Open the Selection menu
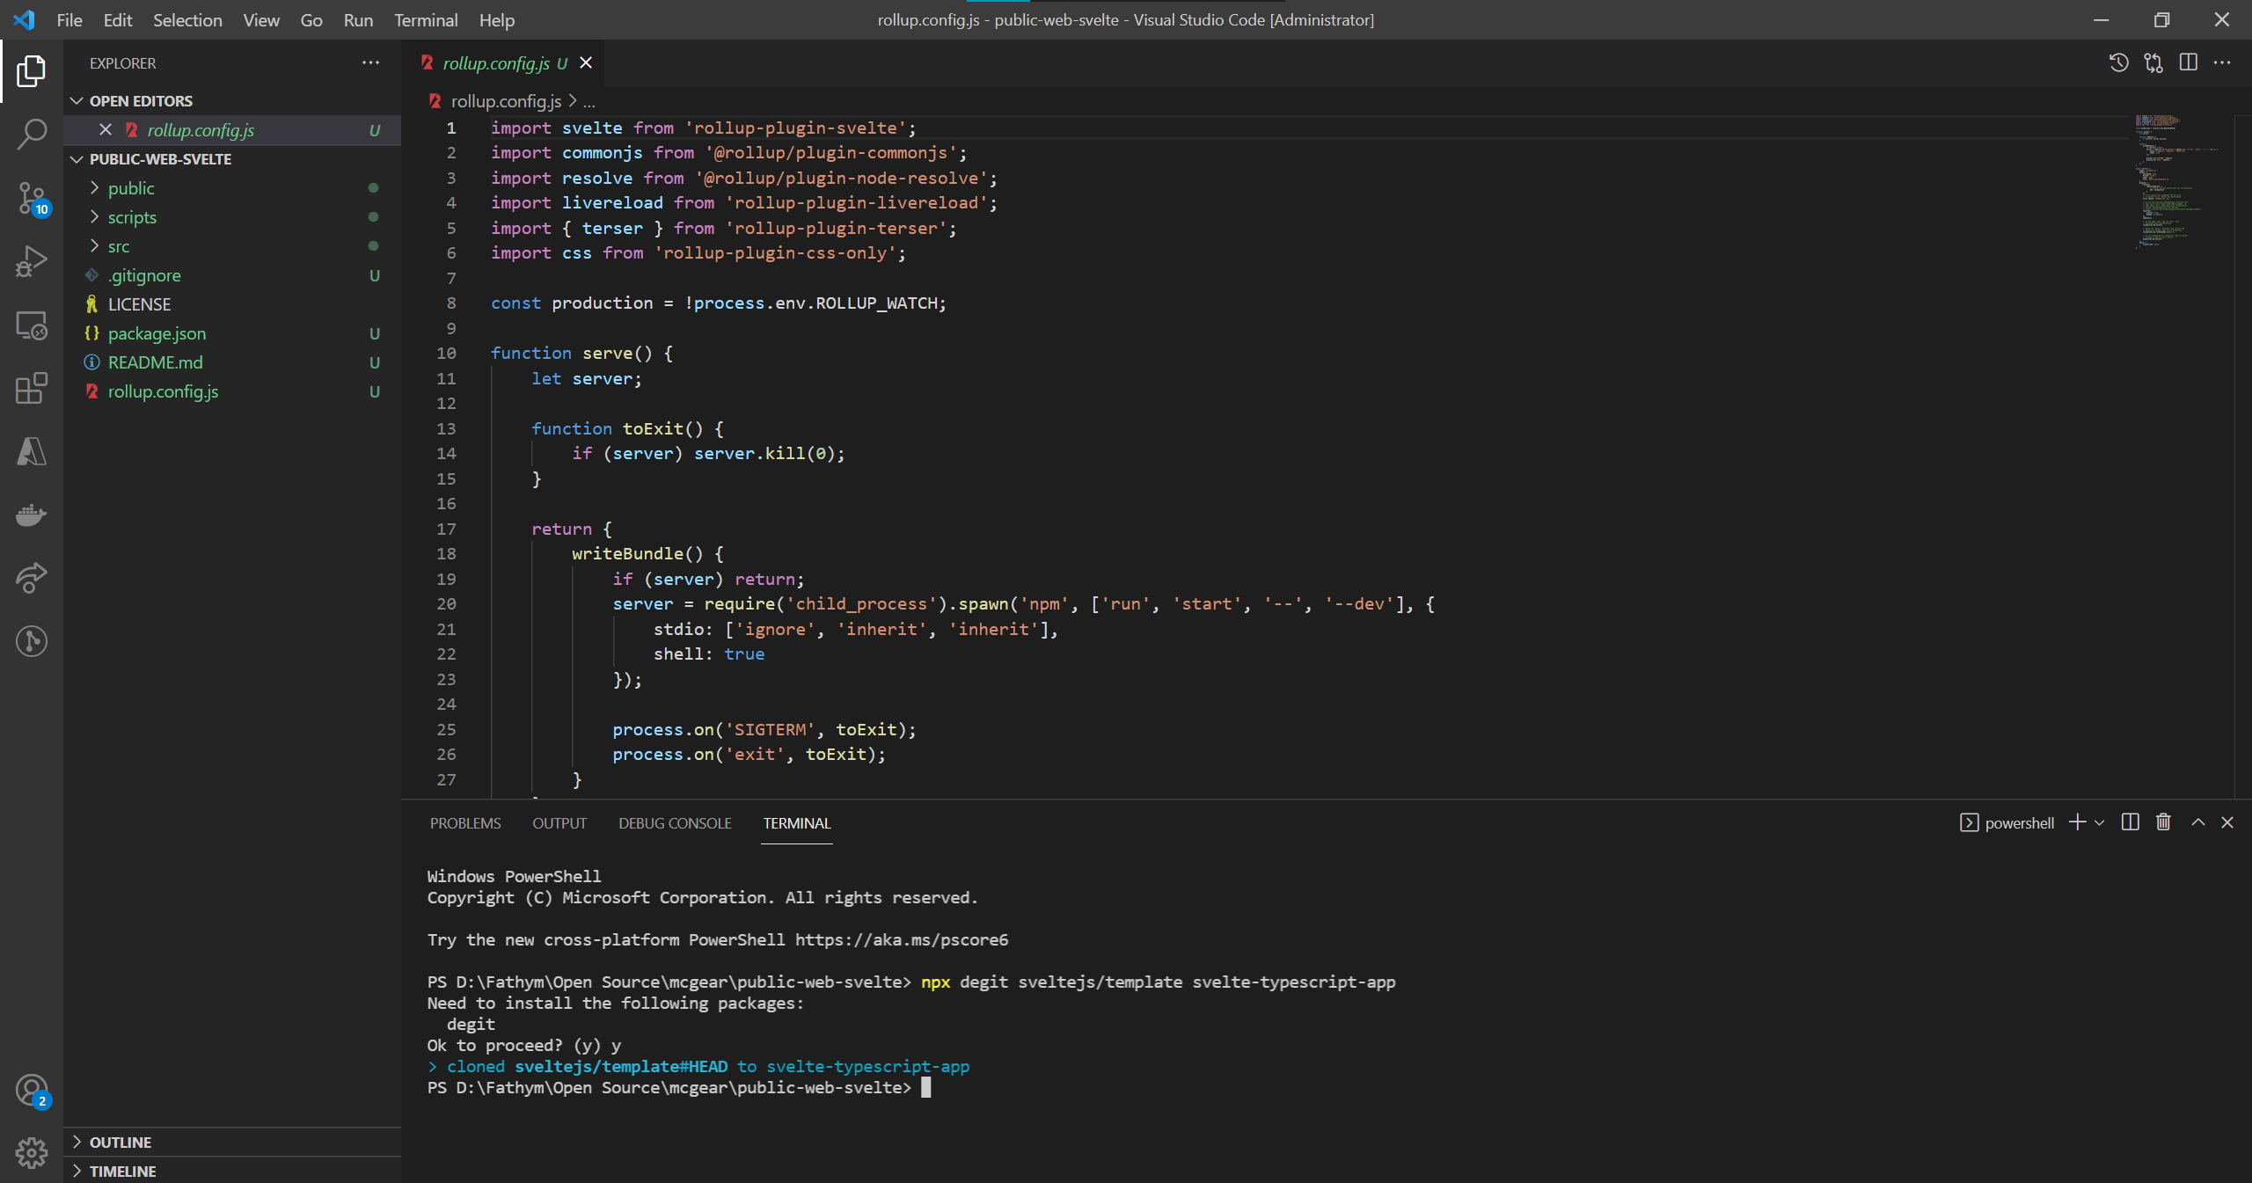2252x1183 pixels. point(187,19)
